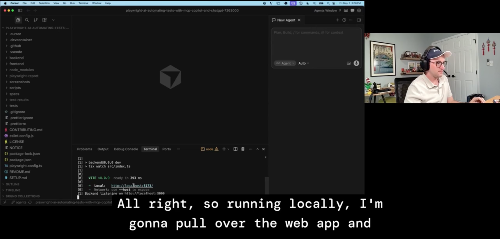Open the Apple menu
Viewport: 500px width, 239px height.
5,3
